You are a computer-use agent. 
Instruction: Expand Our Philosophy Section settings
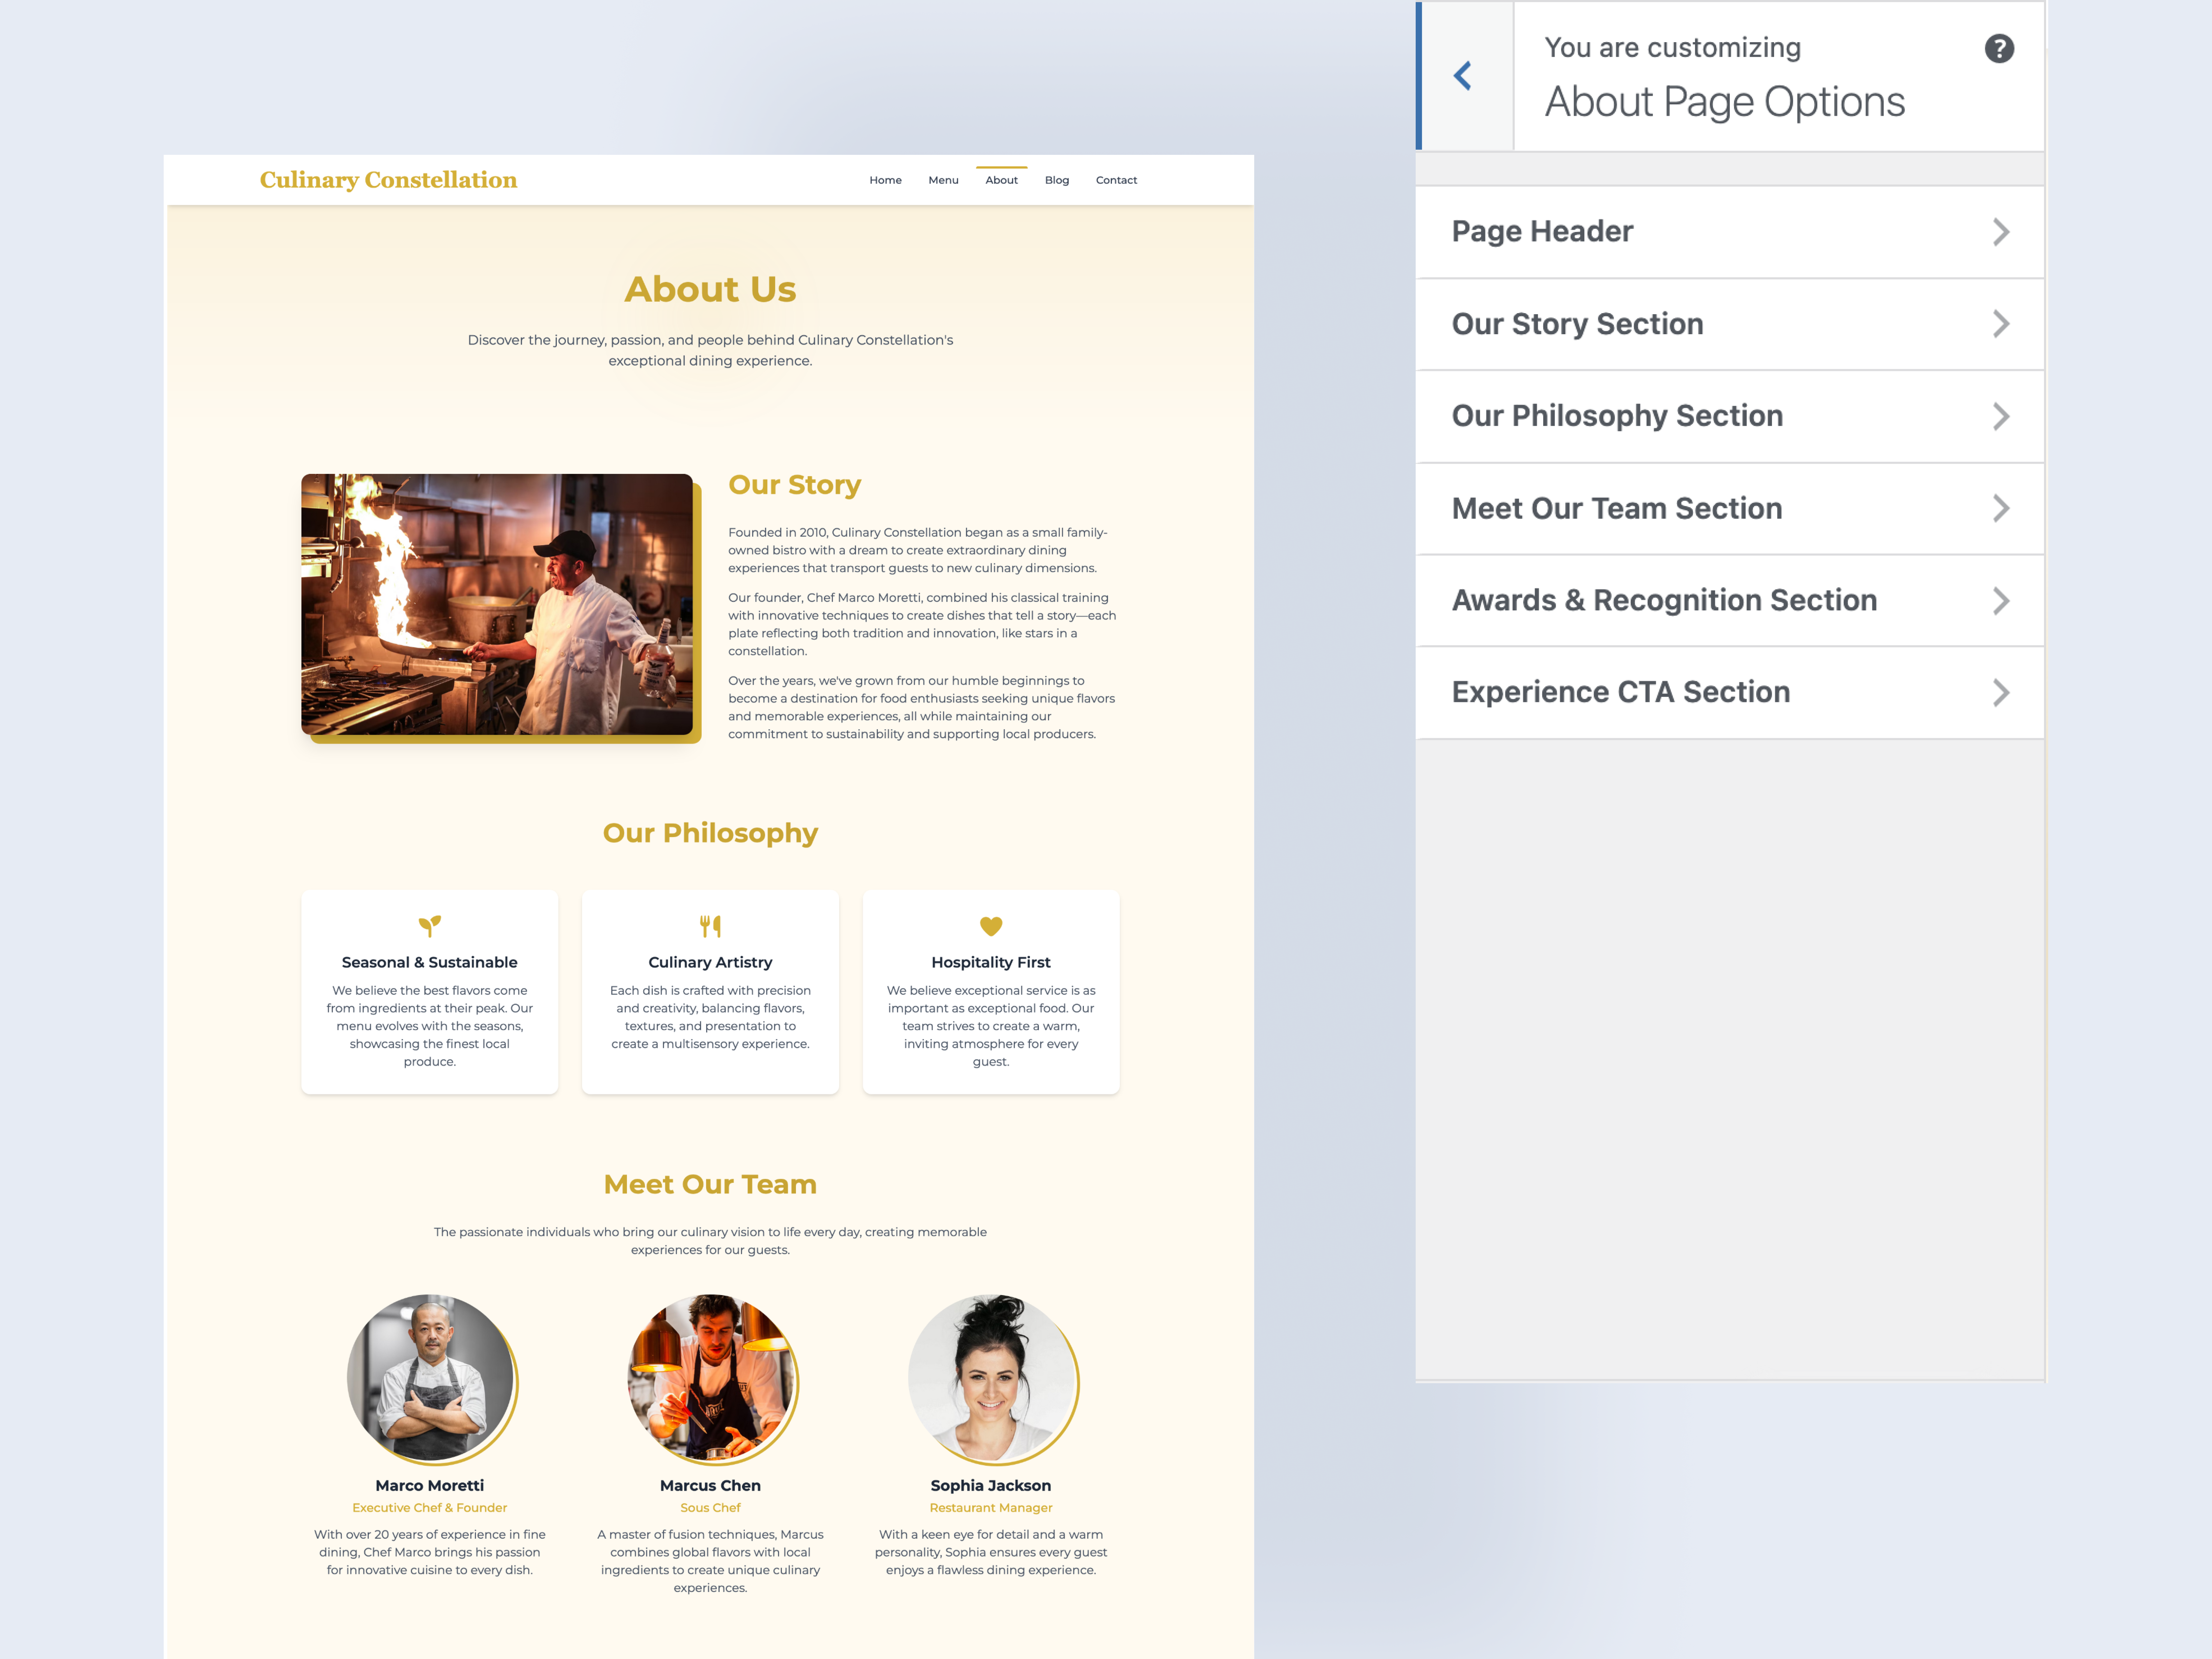tap(2001, 415)
